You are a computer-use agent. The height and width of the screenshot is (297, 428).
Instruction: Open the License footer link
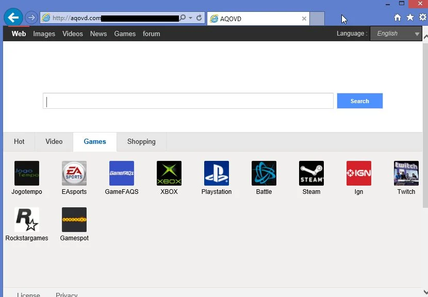(x=29, y=295)
